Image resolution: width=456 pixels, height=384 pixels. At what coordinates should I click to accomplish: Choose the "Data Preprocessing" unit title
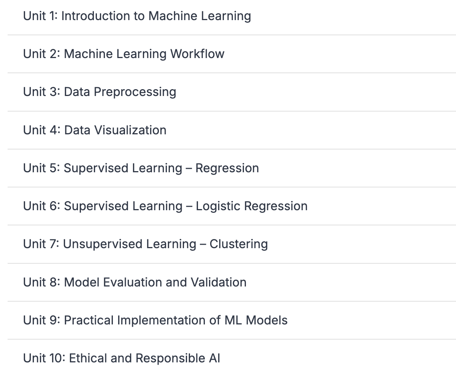pos(120,92)
